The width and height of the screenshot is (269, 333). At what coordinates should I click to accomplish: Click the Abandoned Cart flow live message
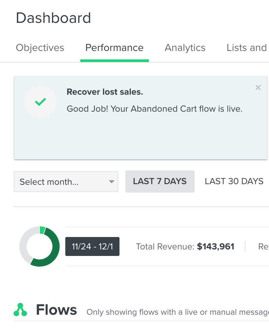[154, 109]
